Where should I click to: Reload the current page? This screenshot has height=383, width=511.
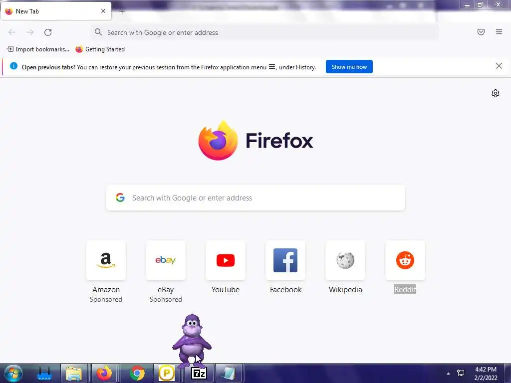point(48,32)
